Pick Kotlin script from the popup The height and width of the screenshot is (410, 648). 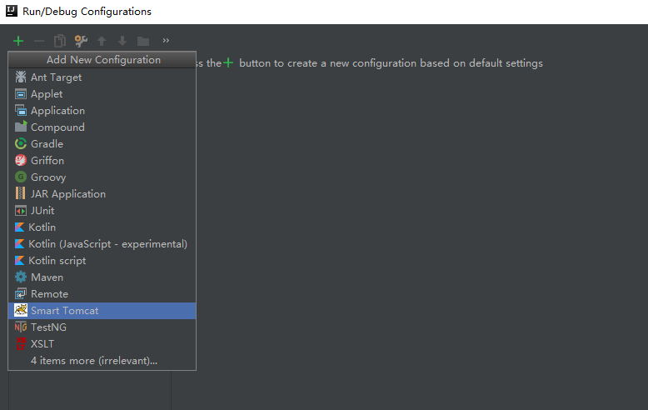point(57,261)
